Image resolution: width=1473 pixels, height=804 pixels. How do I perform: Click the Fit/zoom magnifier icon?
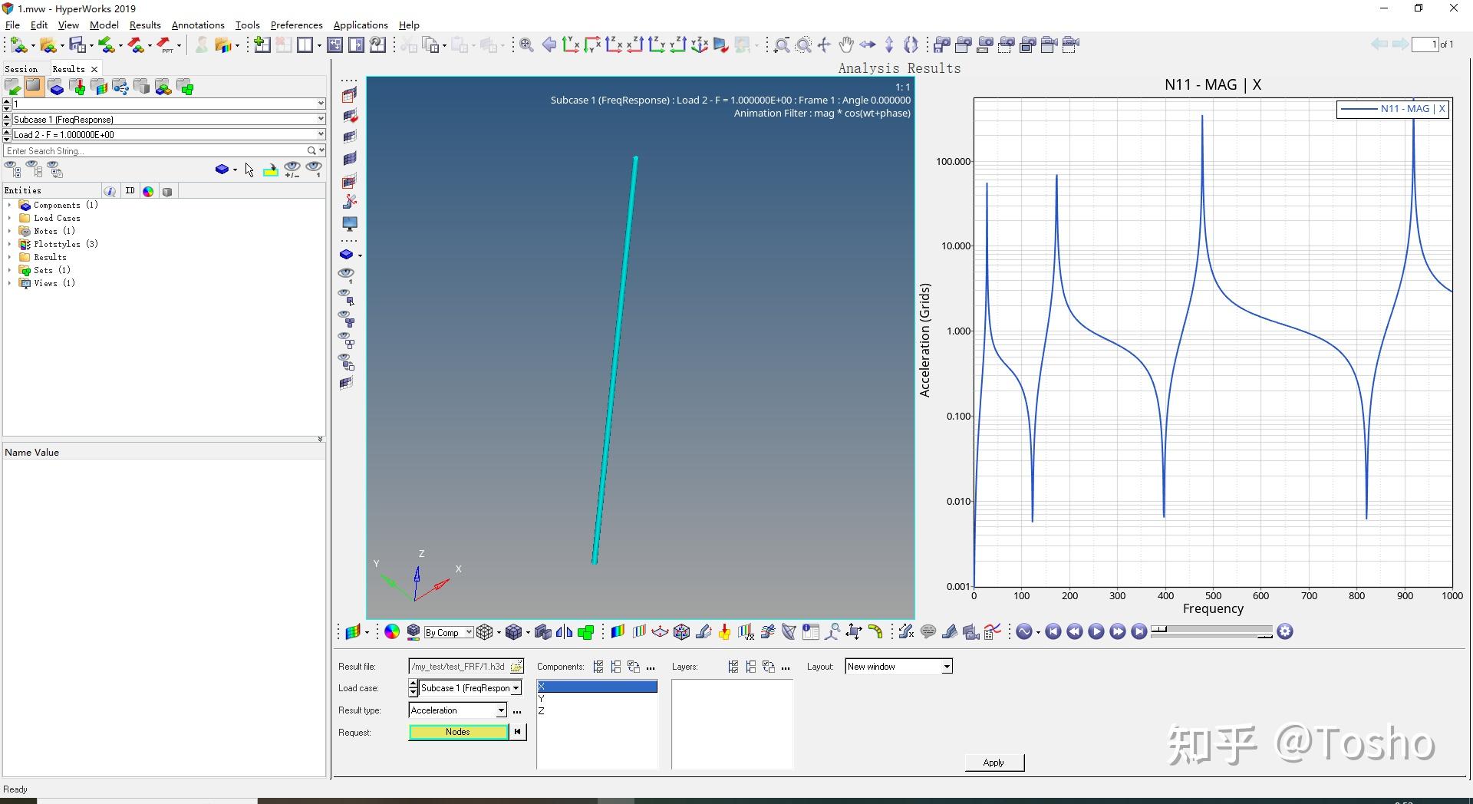[526, 45]
